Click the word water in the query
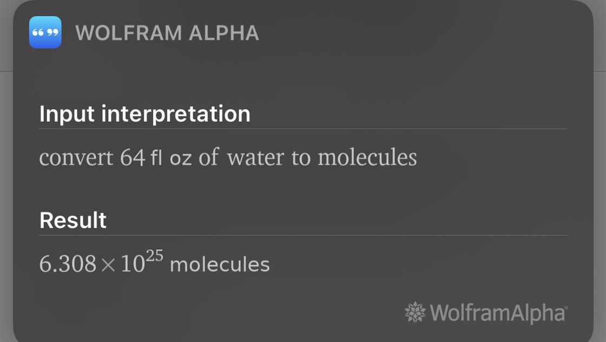Screen dimensions: 606x342 pyautogui.click(x=255, y=157)
